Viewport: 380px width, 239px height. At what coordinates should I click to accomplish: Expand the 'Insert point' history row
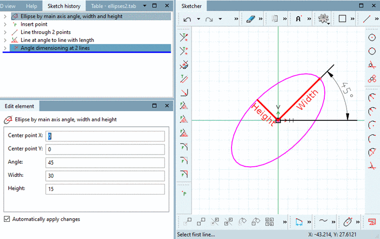click(x=5, y=24)
